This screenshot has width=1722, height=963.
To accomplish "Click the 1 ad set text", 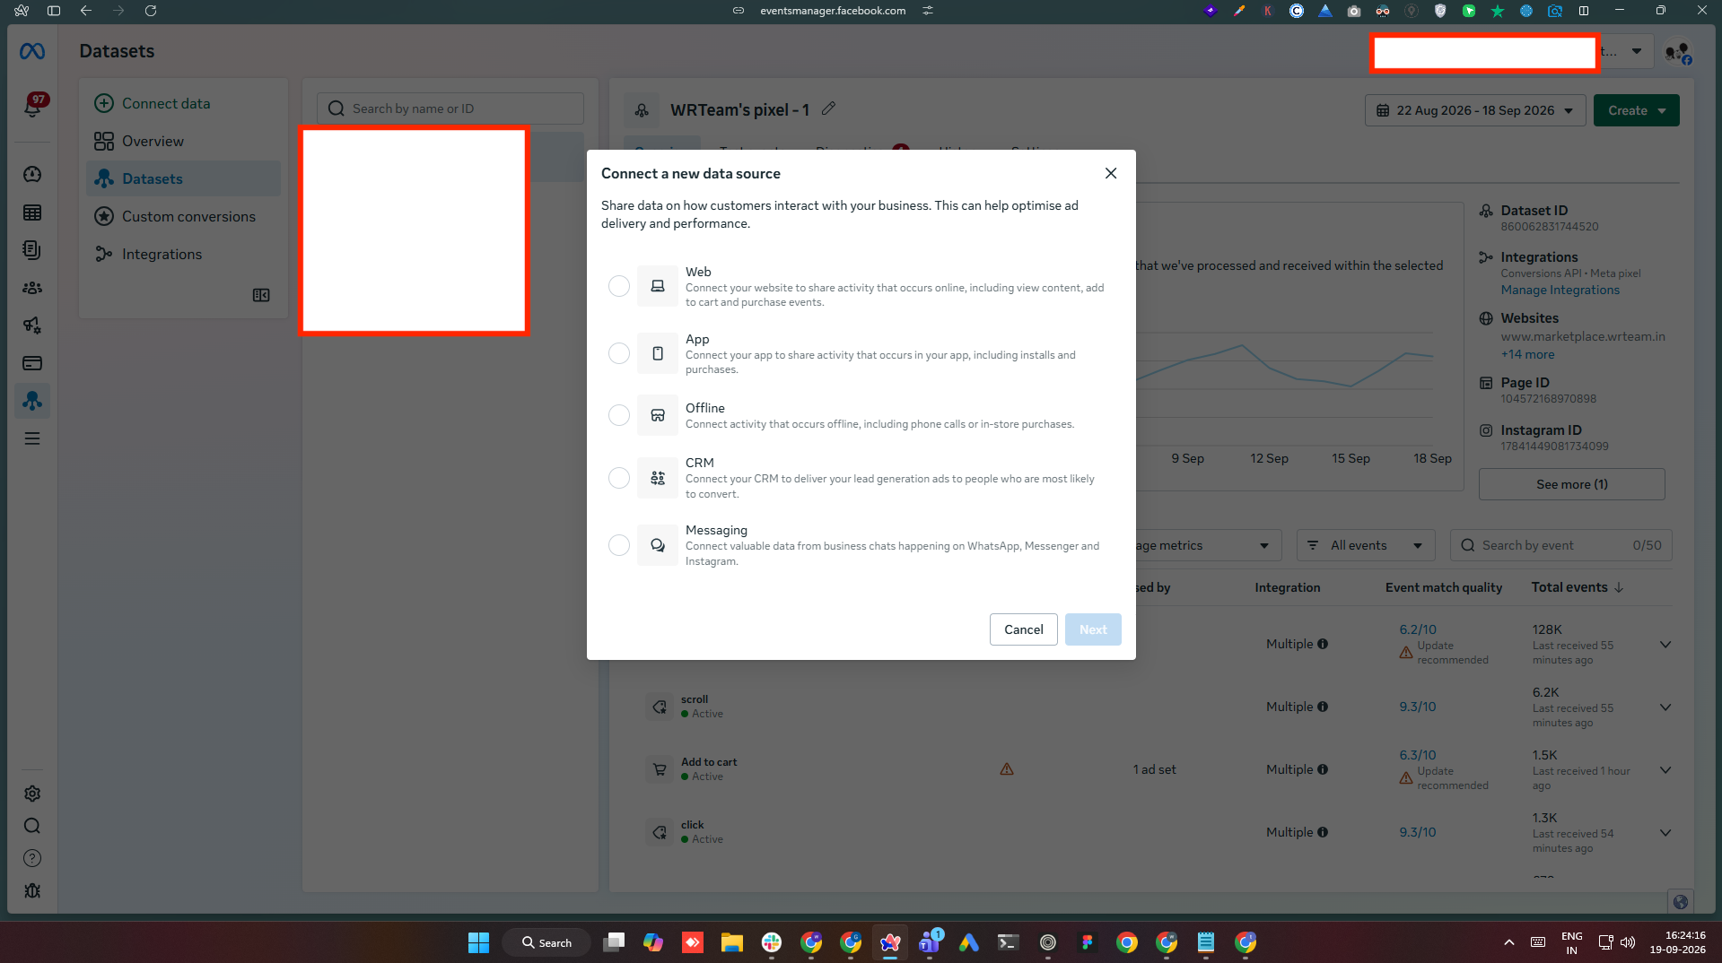I will coord(1154,770).
